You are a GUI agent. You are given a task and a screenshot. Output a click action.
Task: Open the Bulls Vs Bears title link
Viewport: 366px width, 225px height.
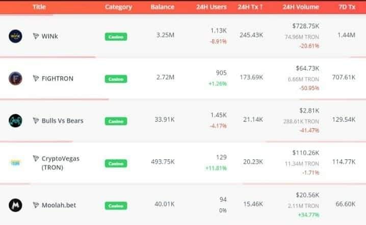click(x=62, y=120)
